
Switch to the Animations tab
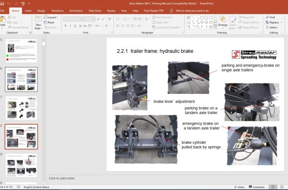tap(76, 11)
